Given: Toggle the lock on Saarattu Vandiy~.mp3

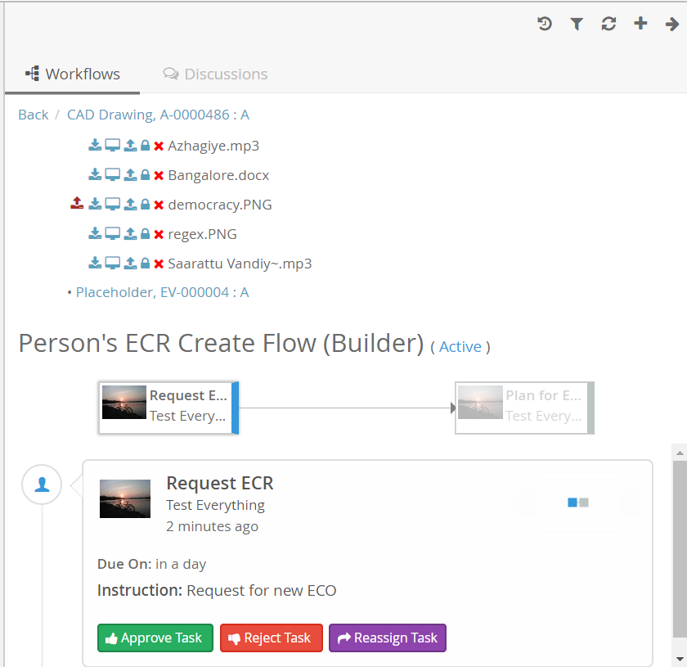Looking at the screenshot, I should pyautogui.click(x=145, y=264).
